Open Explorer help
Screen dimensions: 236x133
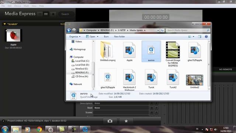click(x=206, y=37)
